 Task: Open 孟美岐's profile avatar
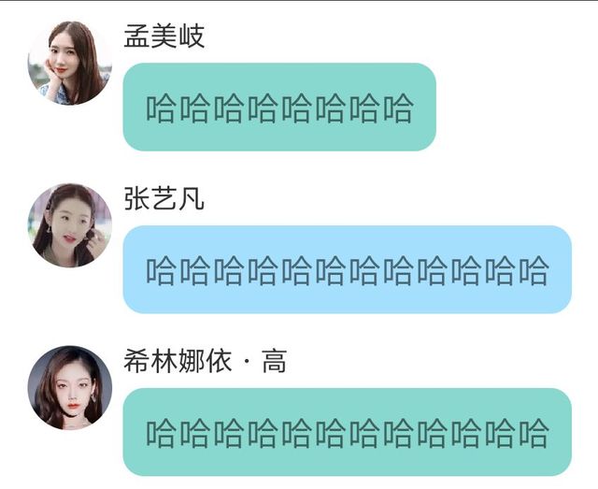[70, 63]
